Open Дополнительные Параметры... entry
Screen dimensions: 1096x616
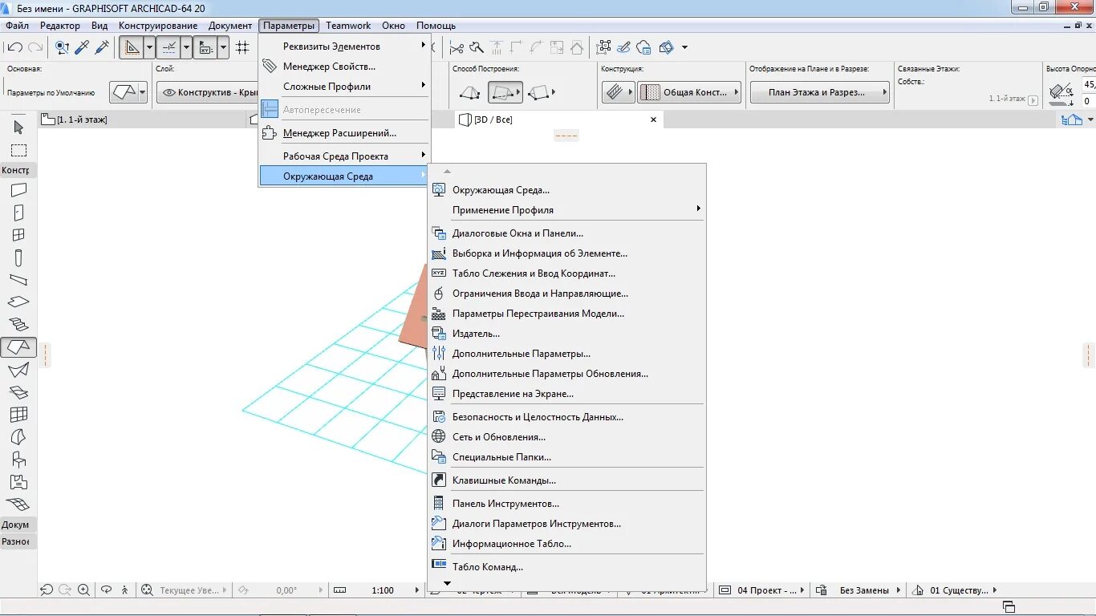[x=566, y=354]
